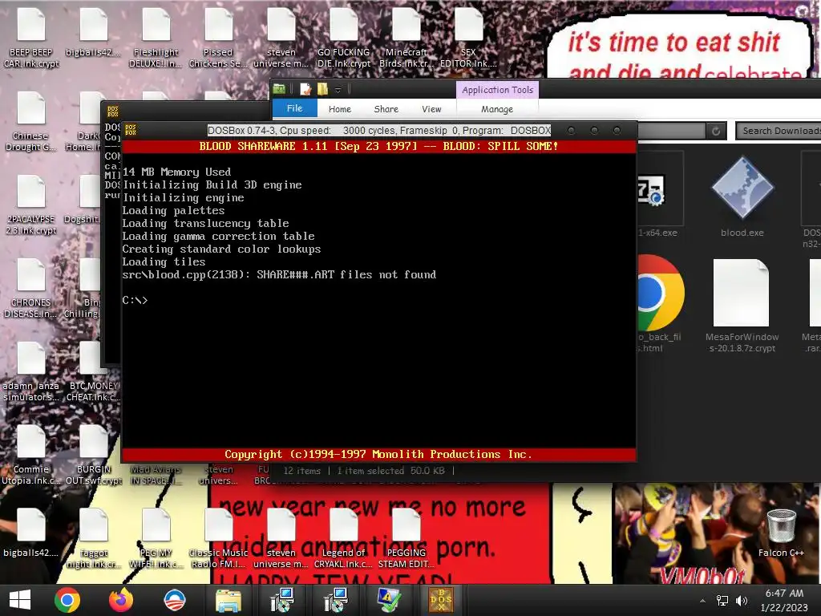The height and width of the screenshot is (616, 821).
Task: Select Pissed Chickens desktop file
Action: coord(218,38)
